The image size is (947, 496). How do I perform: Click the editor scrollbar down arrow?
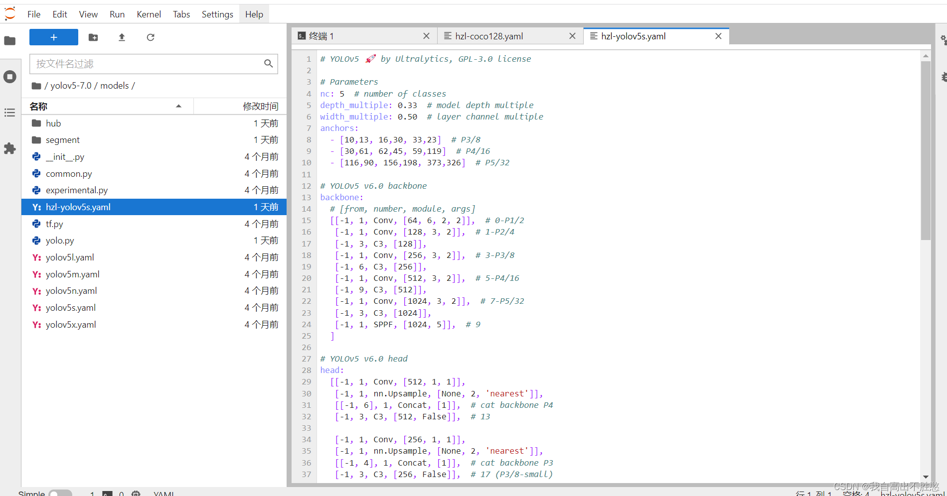point(926,477)
